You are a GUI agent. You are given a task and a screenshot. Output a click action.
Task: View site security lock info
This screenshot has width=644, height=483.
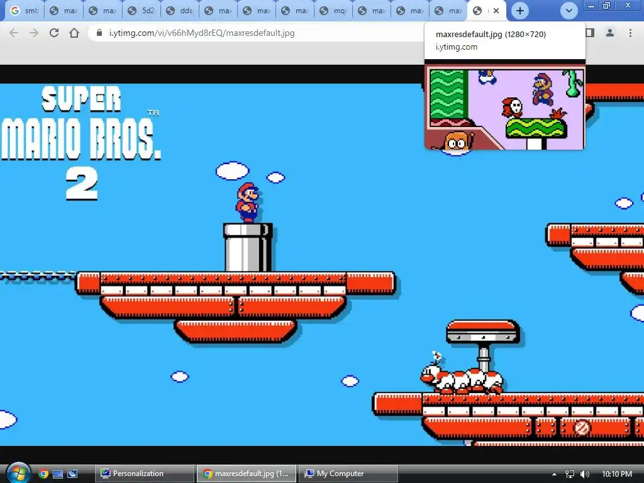pos(99,33)
